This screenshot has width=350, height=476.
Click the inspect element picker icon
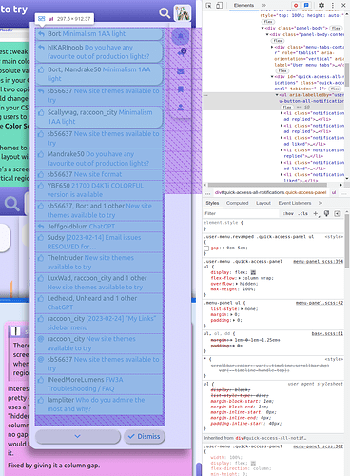(x=208, y=5)
